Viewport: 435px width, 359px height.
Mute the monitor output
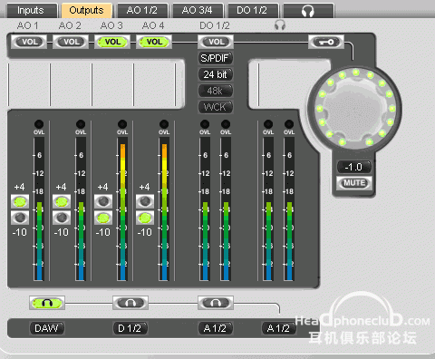[354, 183]
